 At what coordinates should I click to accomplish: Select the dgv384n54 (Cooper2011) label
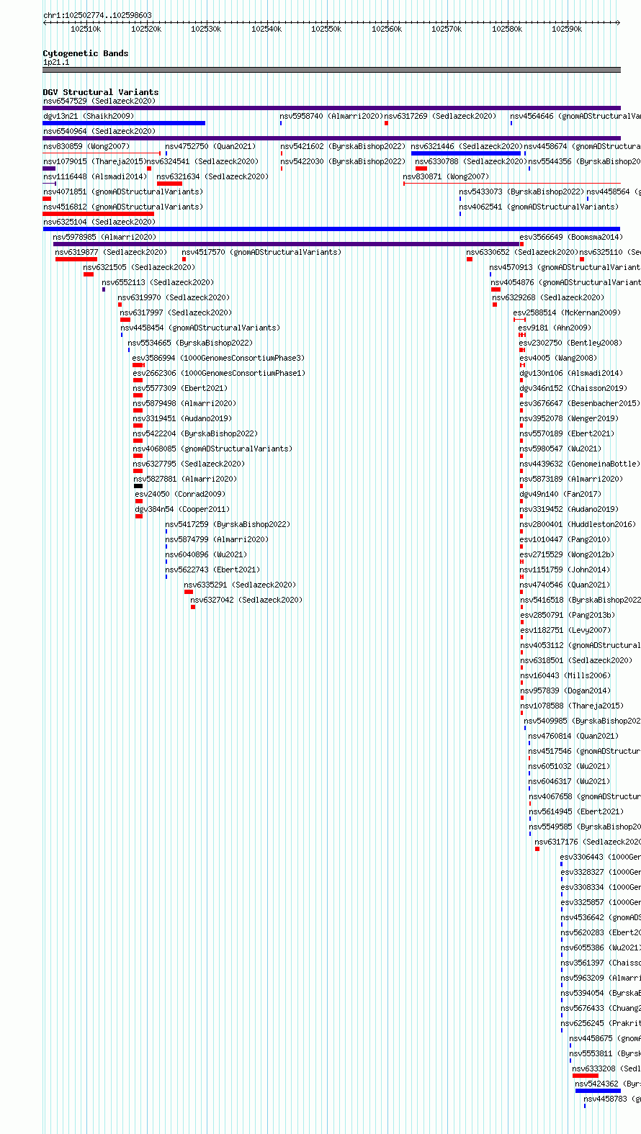tap(182, 509)
